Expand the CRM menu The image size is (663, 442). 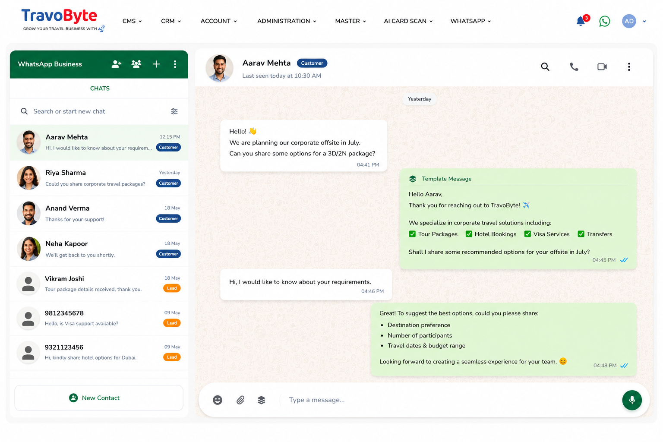(x=171, y=21)
